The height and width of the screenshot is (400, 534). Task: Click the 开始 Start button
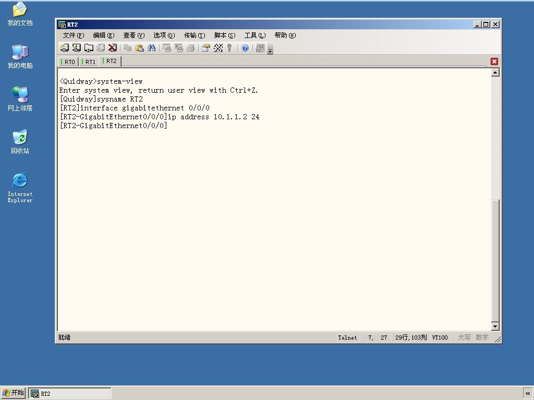[x=13, y=393]
